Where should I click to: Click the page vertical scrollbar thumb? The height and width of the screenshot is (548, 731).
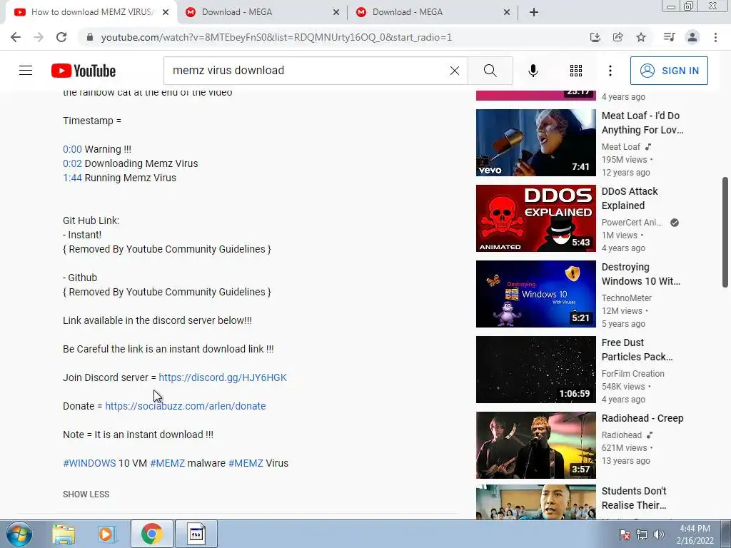[x=725, y=232]
